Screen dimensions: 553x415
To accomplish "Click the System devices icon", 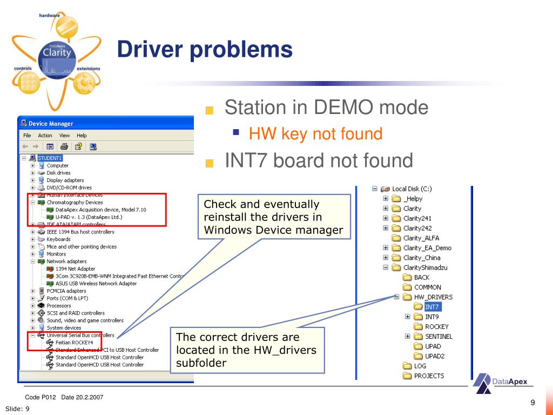I will click(41, 328).
